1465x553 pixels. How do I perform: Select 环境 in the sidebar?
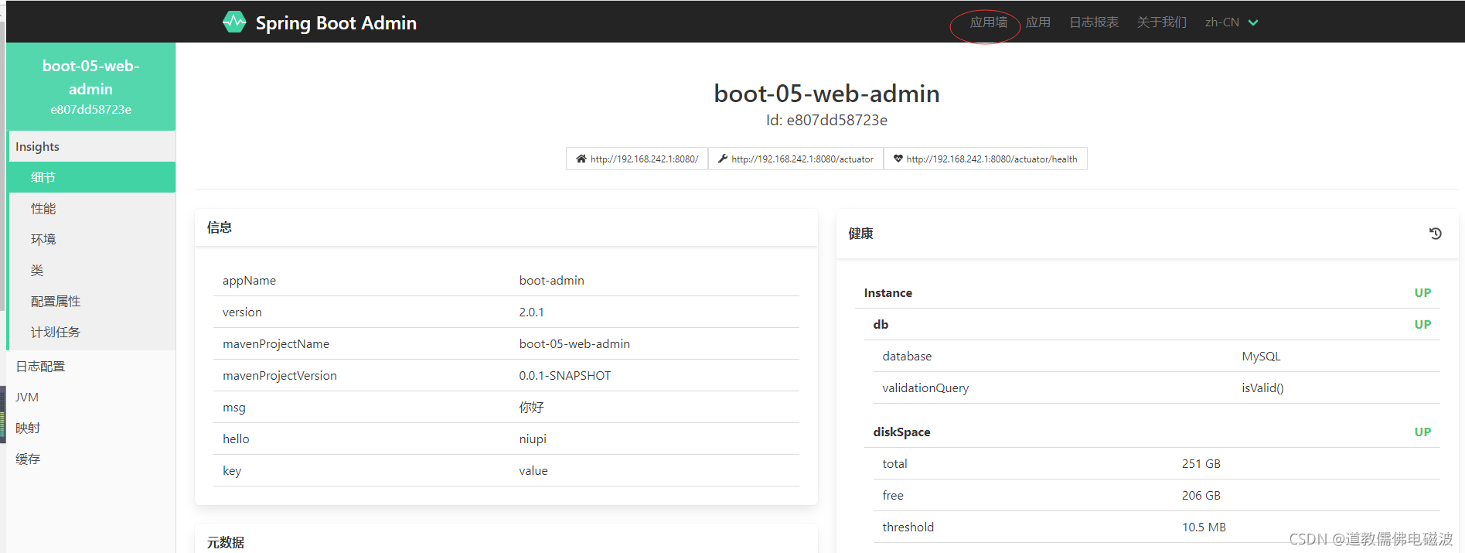(92, 239)
